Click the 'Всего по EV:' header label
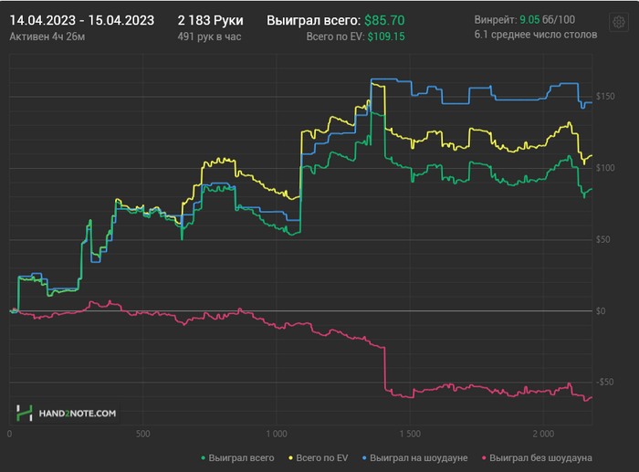This screenshot has width=639, height=472. click(x=335, y=37)
